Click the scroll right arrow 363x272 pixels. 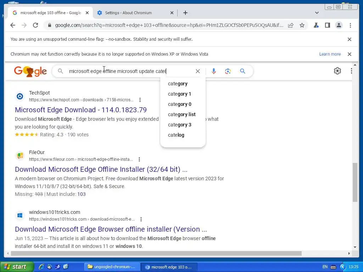pos(349,254)
